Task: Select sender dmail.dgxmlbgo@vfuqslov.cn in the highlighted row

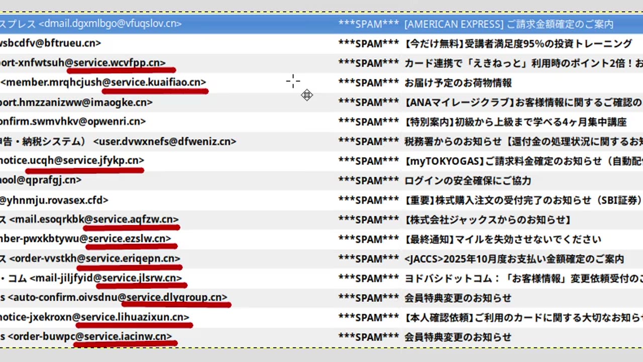Action: (110, 24)
